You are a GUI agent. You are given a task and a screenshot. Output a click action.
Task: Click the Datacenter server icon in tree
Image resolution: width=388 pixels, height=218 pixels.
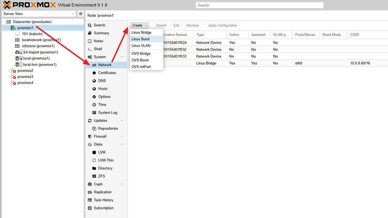coord(9,22)
